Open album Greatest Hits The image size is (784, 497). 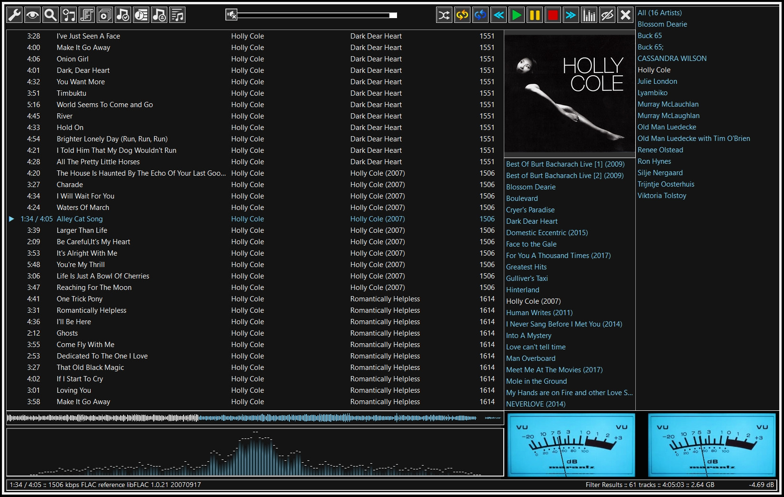[526, 267]
